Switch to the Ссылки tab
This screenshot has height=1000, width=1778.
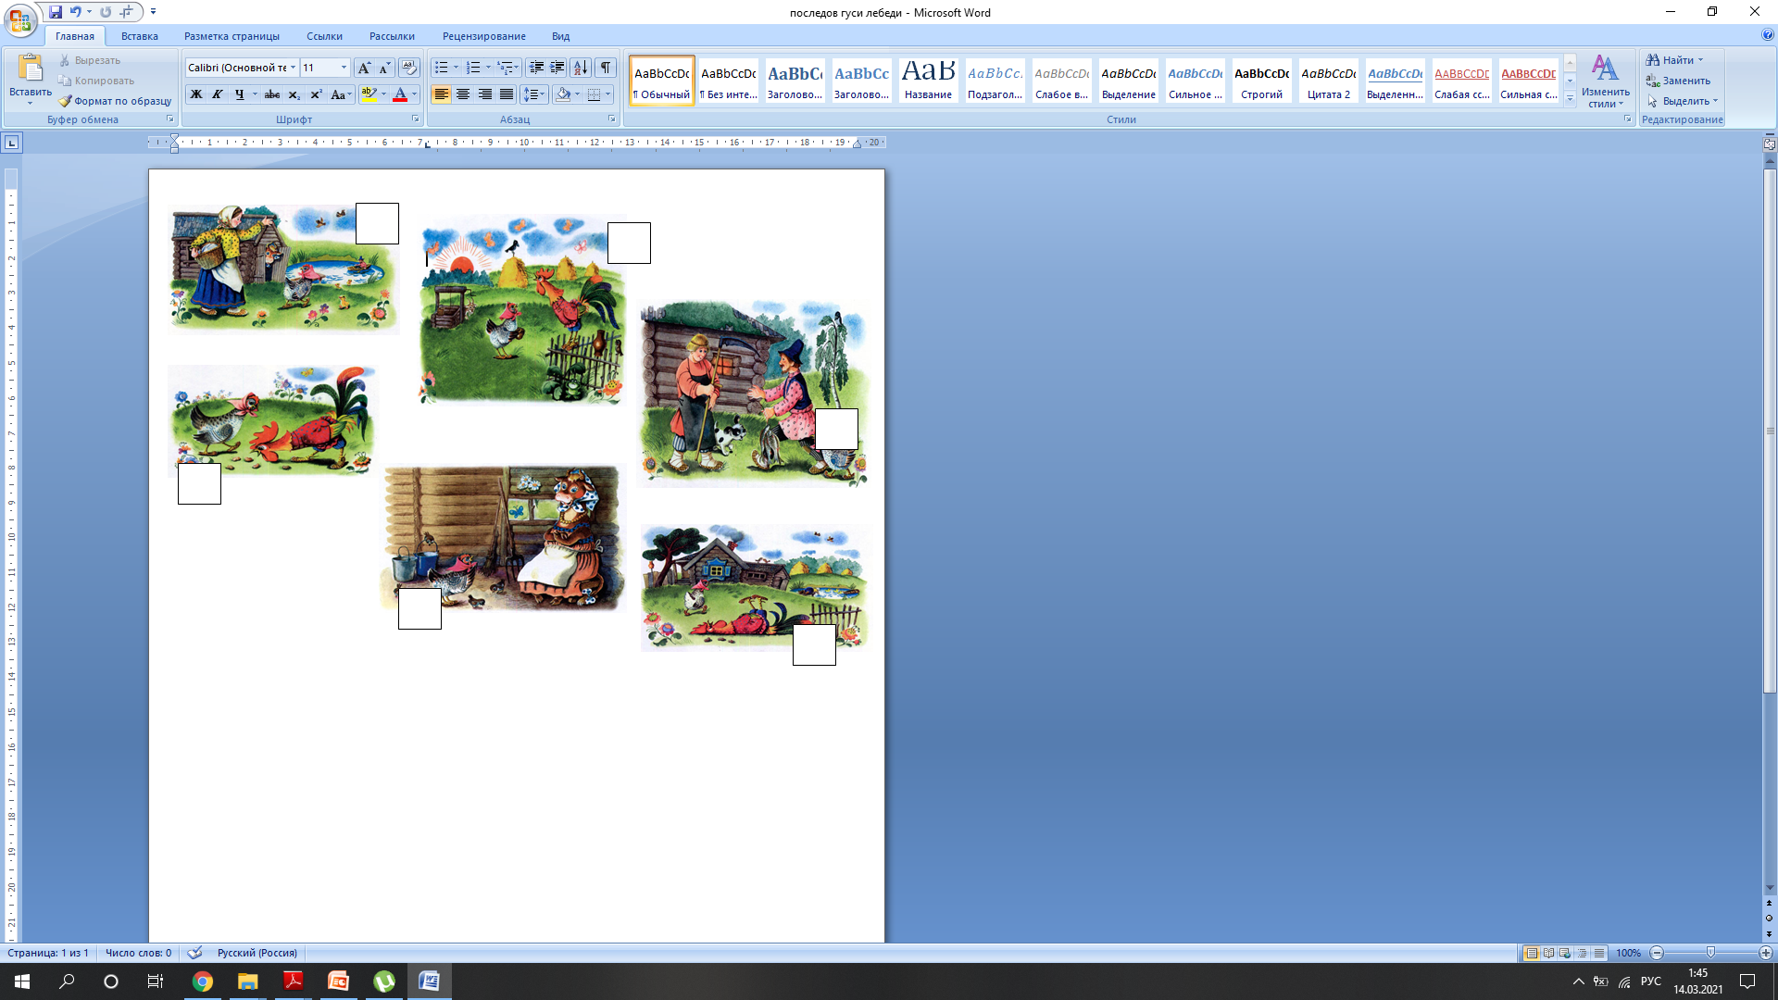click(324, 36)
